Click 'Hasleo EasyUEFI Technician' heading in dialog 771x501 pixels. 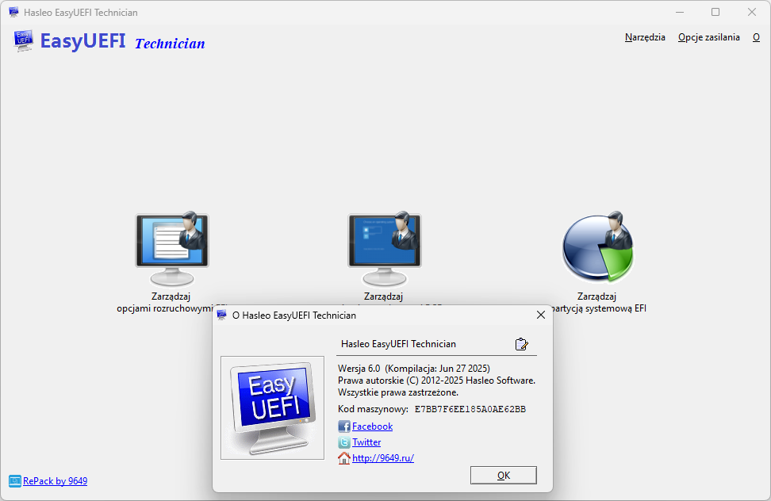398,344
